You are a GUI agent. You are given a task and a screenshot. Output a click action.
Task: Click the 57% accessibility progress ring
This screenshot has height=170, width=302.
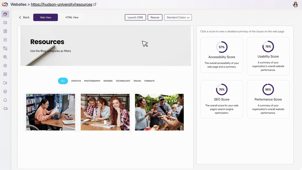(222, 47)
